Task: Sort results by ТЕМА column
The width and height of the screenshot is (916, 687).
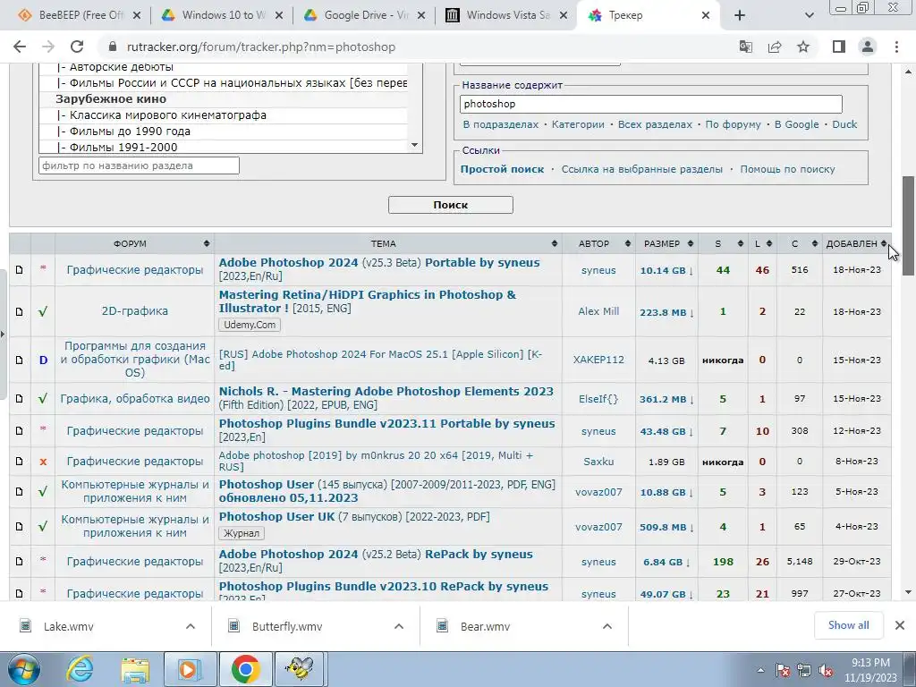Action: click(388, 243)
